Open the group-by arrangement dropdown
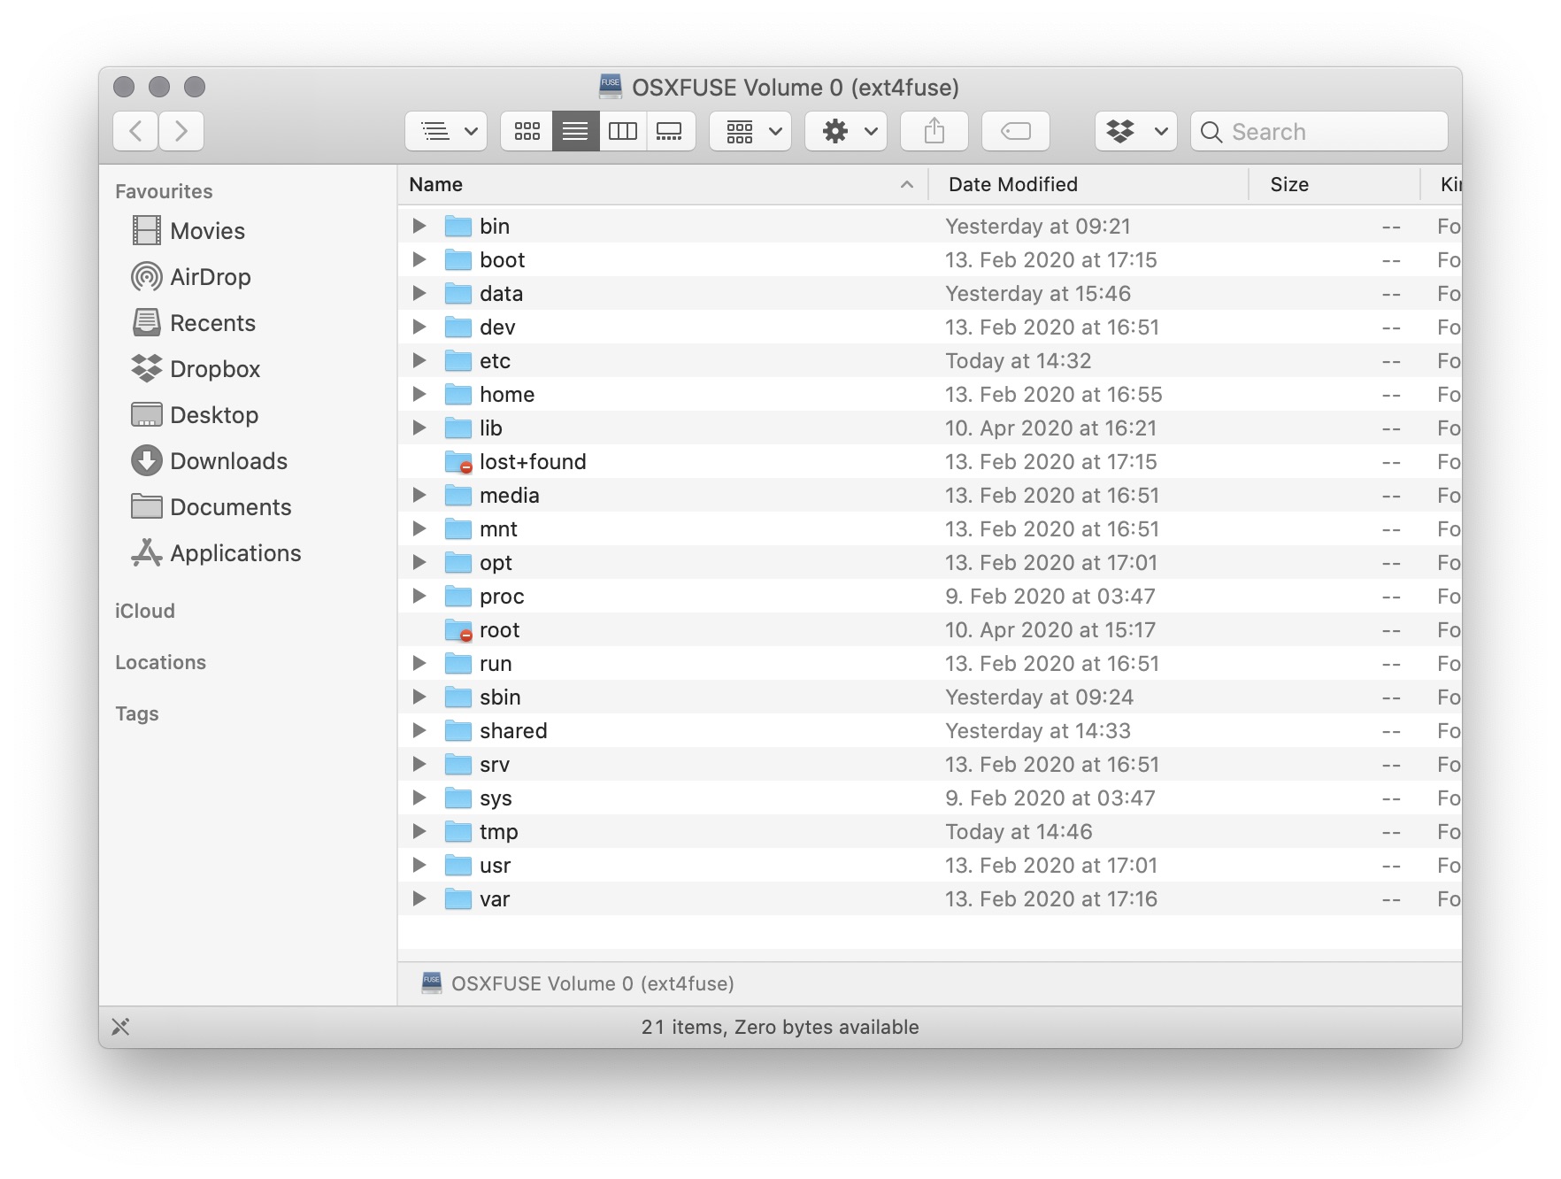1561x1179 pixels. tap(750, 131)
